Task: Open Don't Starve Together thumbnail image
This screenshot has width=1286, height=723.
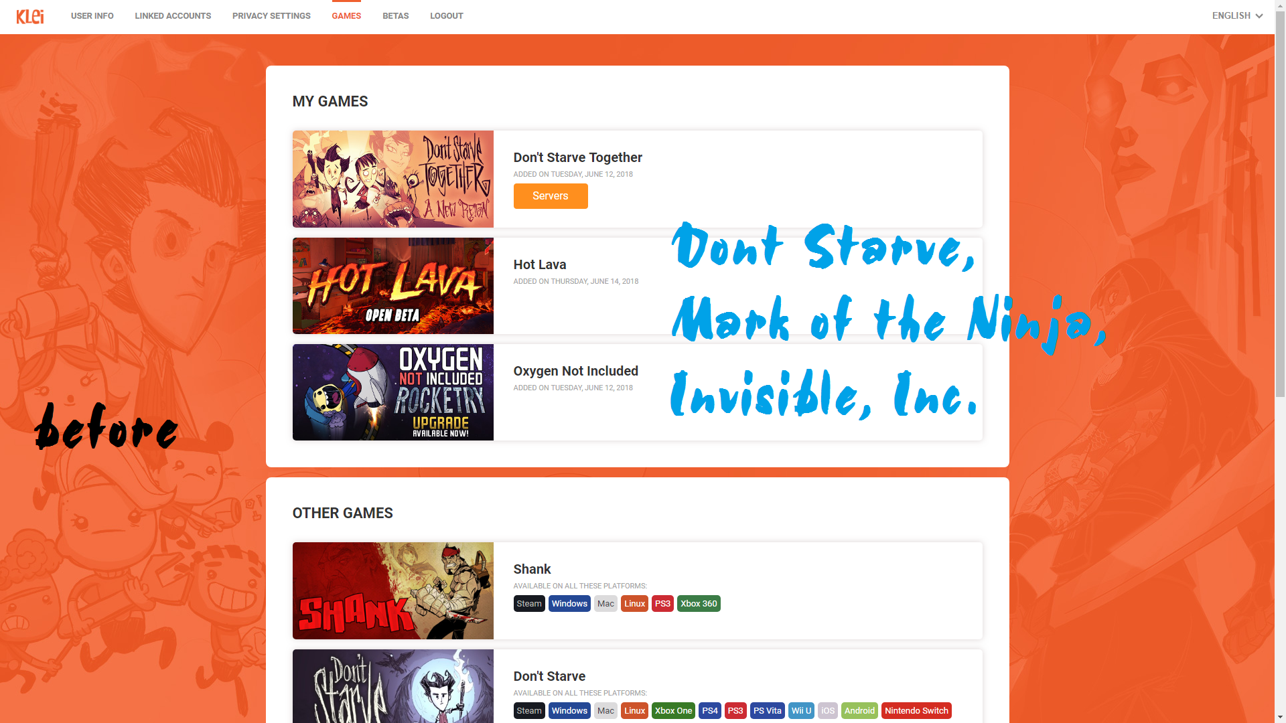Action: 392,179
